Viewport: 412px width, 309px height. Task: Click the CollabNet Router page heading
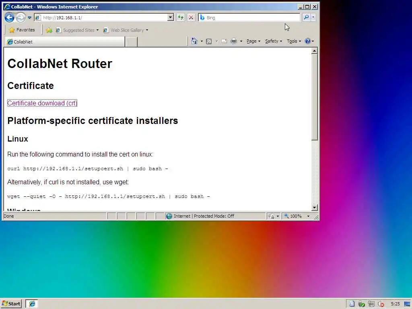(60, 64)
